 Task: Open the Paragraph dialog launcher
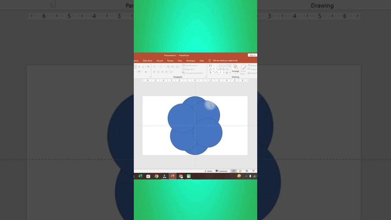click(206, 77)
